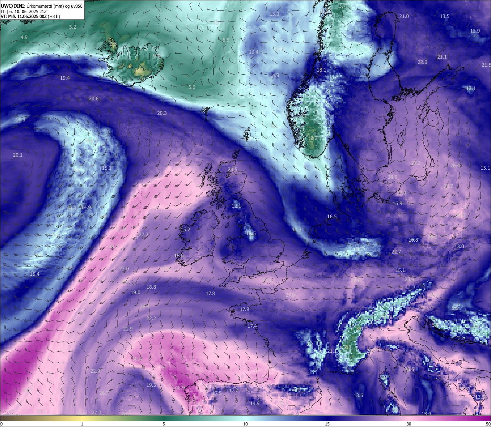Click the value 17.5 over northern Spain
The height and width of the screenshot is (427, 491).
coord(217,393)
